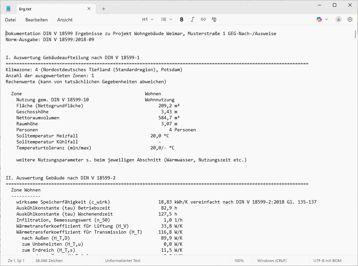The width and height of the screenshot is (358, 266).
Task: Expand the list style dropdown
Action: pyautogui.click(x=166, y=19)
